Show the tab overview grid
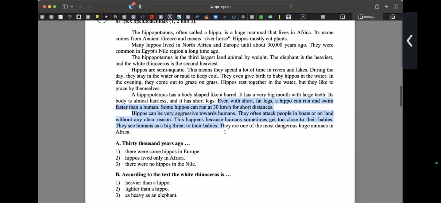Viewport: 441px width, 203px height. pyautogui.click(x=396, y=6)
